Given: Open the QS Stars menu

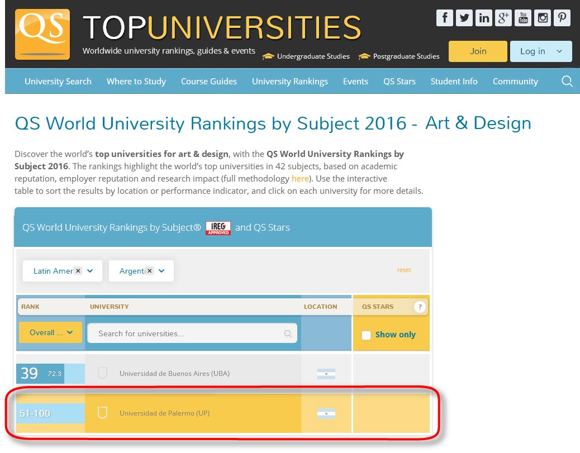Looking at the screenshot, I should [x=400, y=82].
